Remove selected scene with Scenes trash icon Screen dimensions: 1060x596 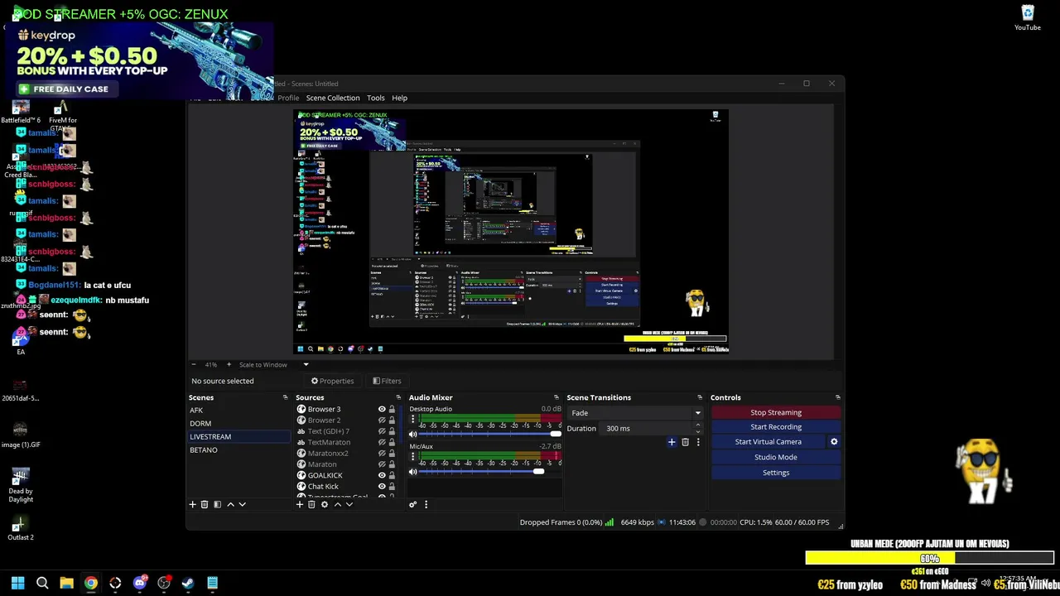205,504
